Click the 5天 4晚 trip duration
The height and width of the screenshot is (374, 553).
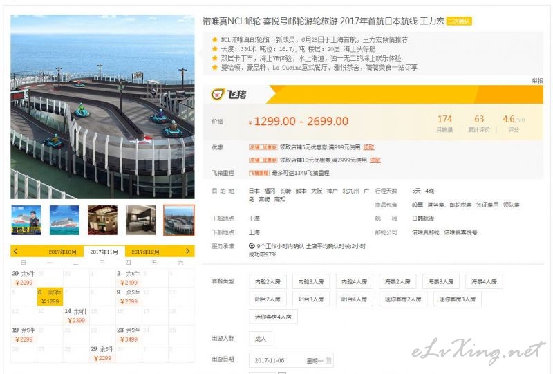423,191
